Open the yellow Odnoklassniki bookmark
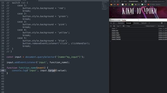The height and width of the screenshot is (93, 167). point(126,5)
